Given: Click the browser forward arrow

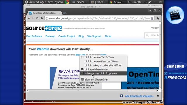Looking at the screenshot, I should click(x=33, y=18).
